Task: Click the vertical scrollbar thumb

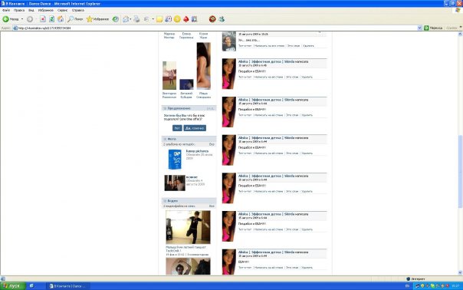Action: 460,171
